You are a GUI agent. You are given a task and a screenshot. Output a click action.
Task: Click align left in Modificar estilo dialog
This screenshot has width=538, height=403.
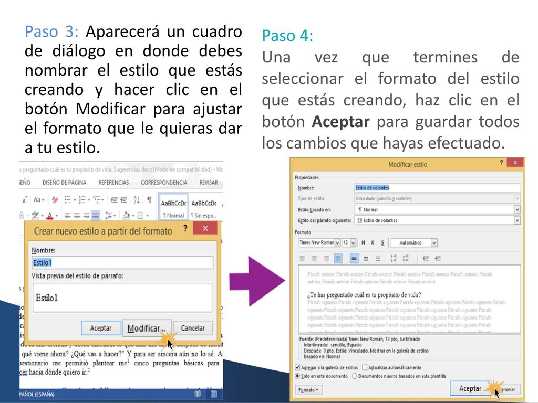(302, 258)
